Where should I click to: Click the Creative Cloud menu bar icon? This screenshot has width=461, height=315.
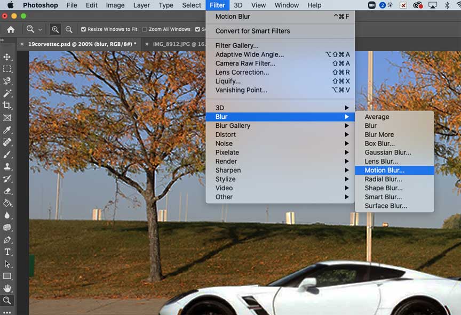[418, 5]
